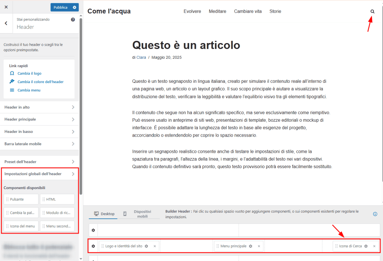The height and width of the screenshot is (261, 383).
Task: Click the Pubblica button
Action: [x=60, y=7]
